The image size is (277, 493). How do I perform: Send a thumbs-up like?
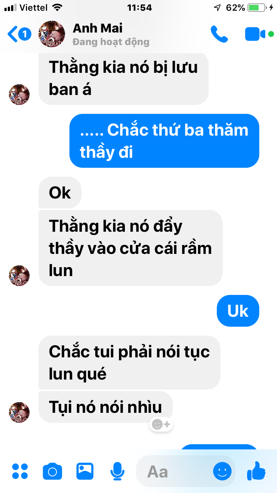coord(256,471)
